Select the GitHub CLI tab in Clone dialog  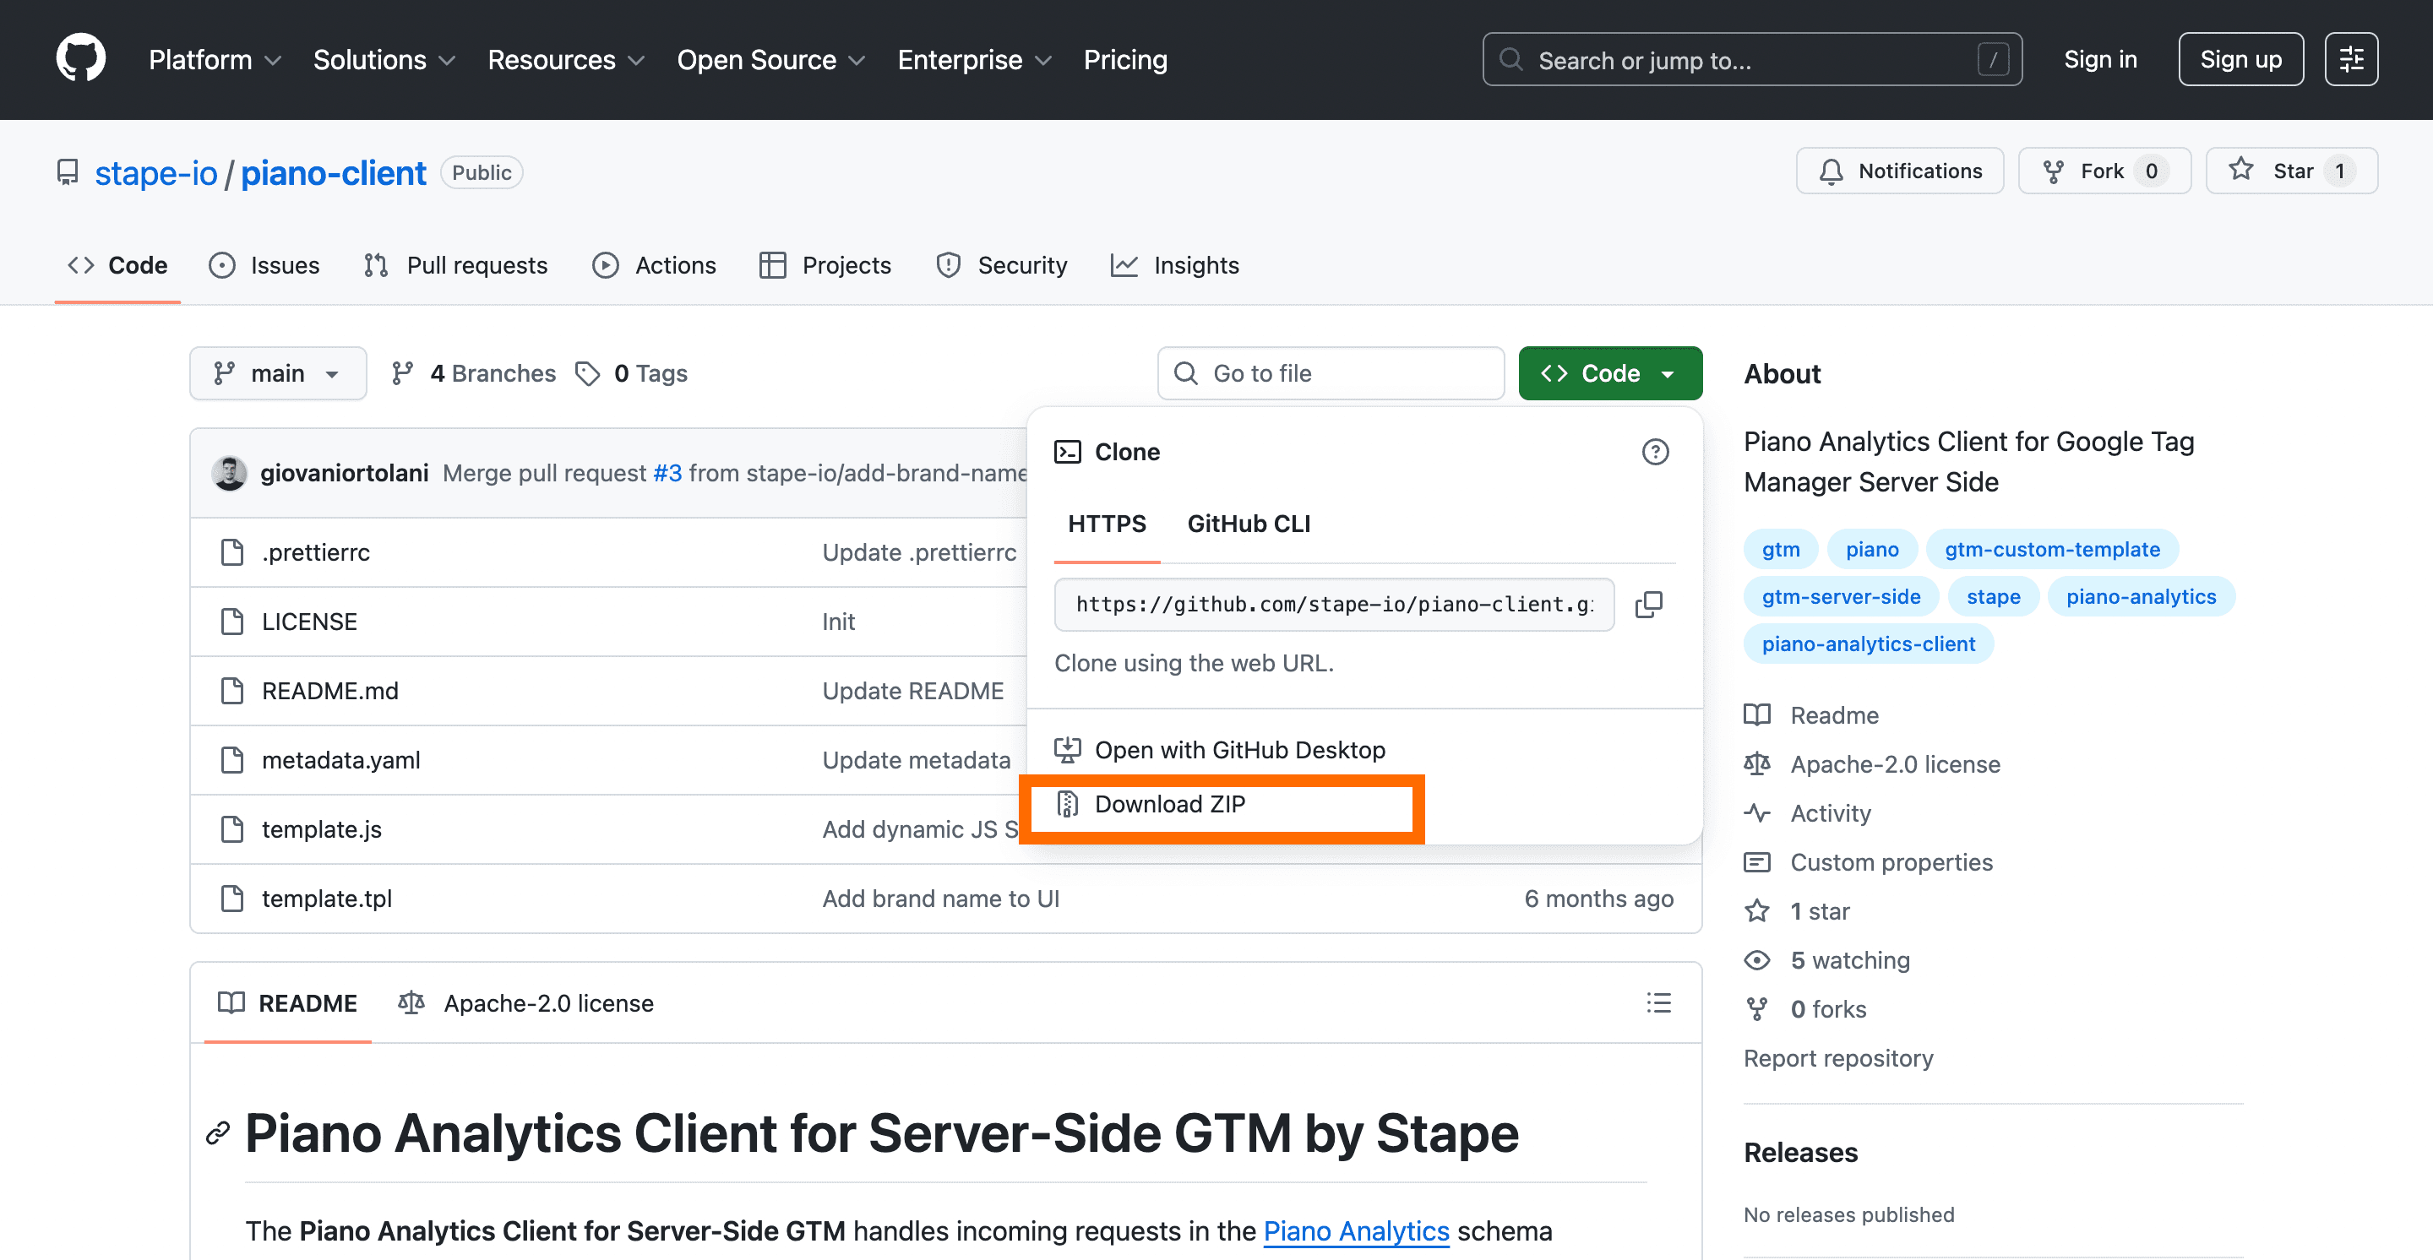pos(1249,524)
